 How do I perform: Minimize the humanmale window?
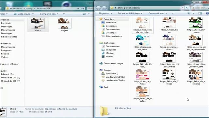90,3
